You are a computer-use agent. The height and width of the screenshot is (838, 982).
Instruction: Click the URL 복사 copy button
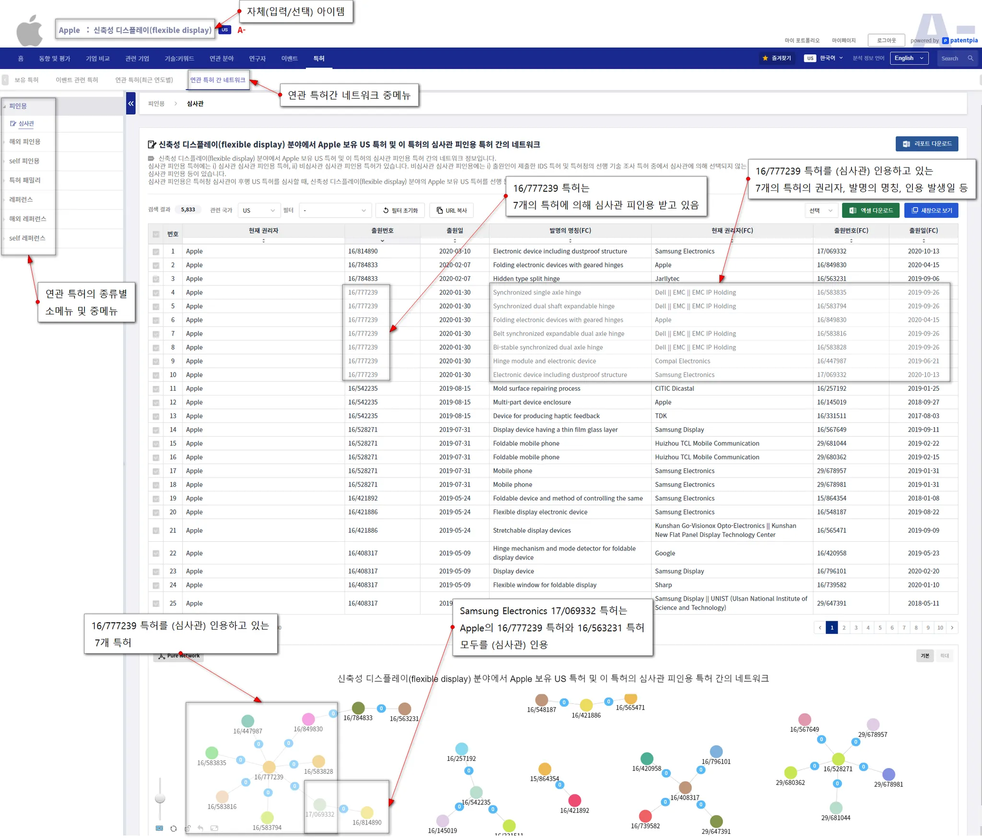click(x=451, y=210)
